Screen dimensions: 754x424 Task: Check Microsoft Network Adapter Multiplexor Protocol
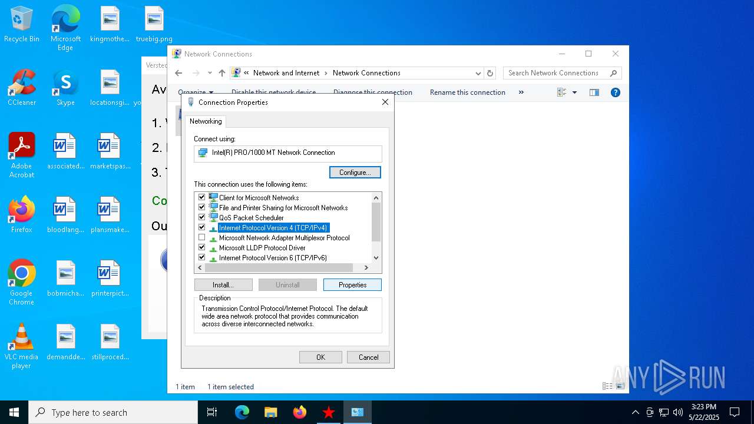(202, 237)
